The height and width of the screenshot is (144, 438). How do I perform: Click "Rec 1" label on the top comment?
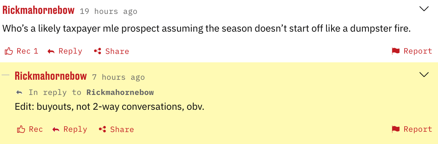point(27,51)
